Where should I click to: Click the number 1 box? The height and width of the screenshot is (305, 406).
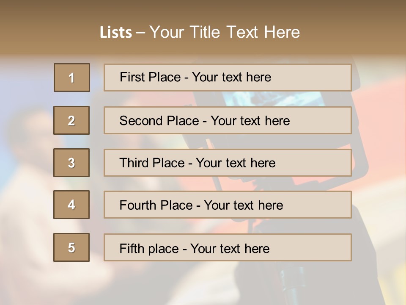(72, 78)
